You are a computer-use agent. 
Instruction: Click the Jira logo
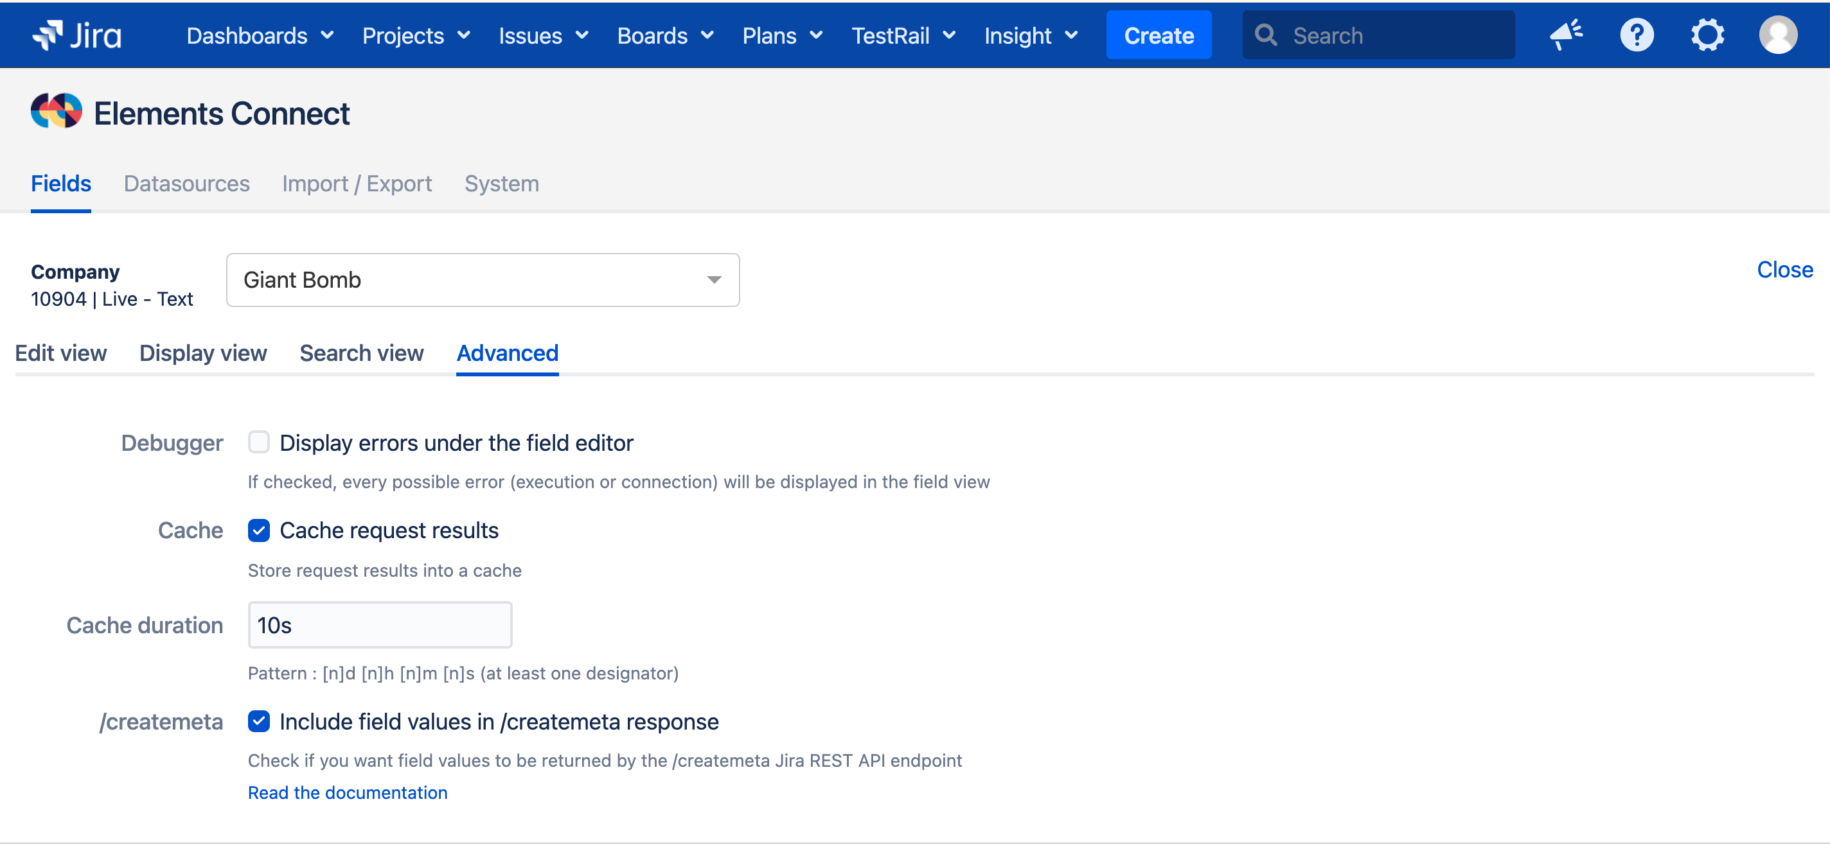pyautogui.click(x=78, y=35)
